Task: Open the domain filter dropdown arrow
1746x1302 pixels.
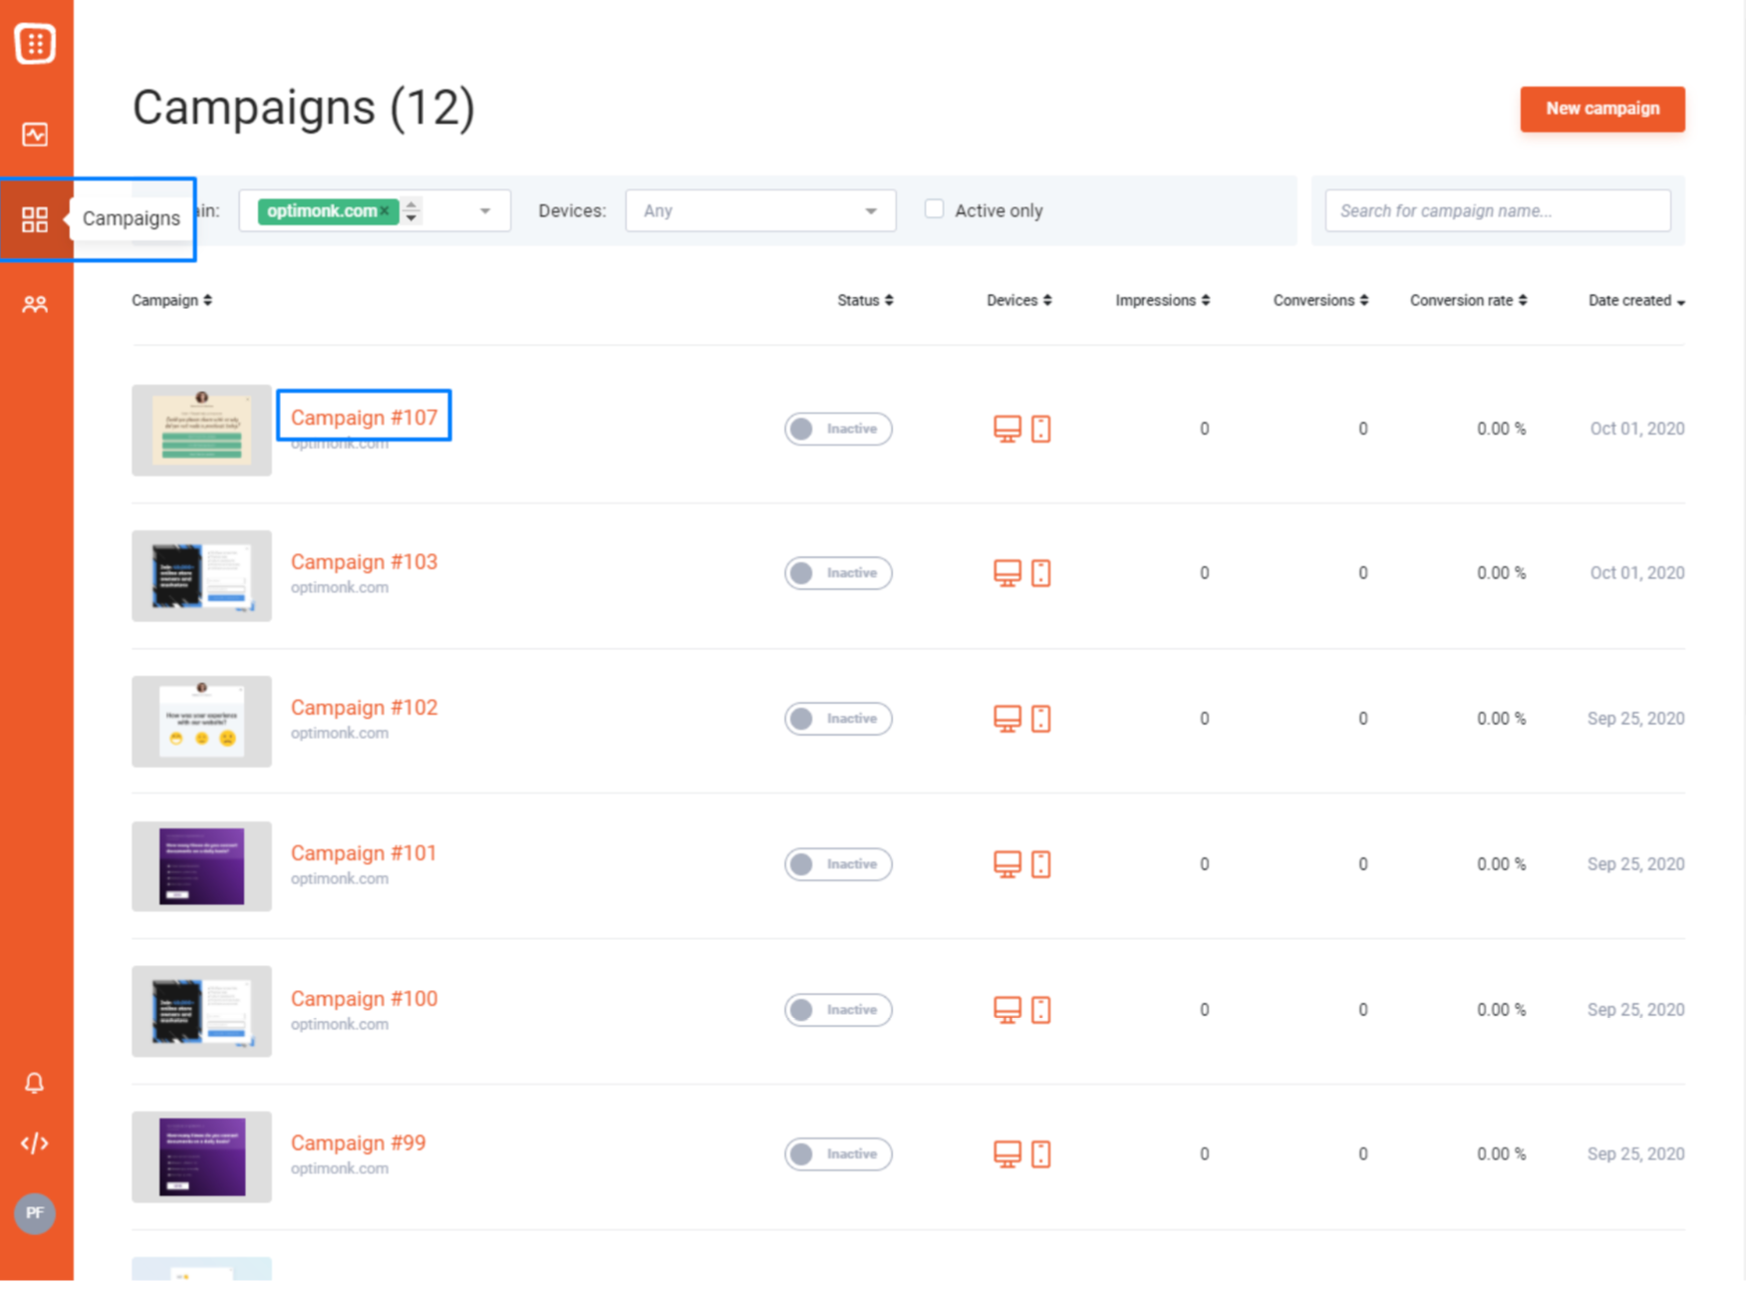Action: 485,211
